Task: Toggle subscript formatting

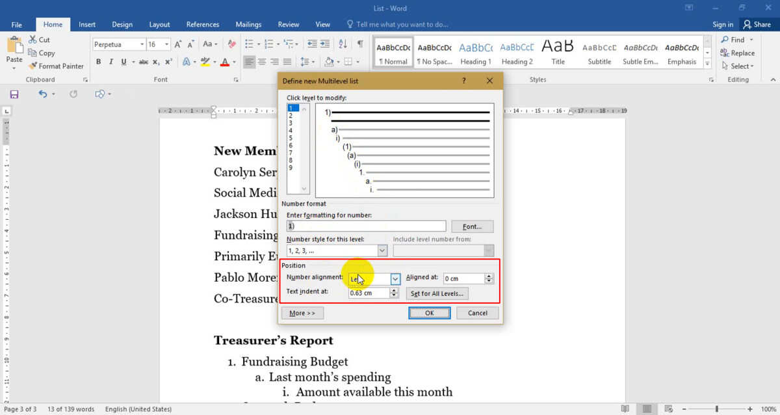Action: pyautogui.click(x=157, y=61)
